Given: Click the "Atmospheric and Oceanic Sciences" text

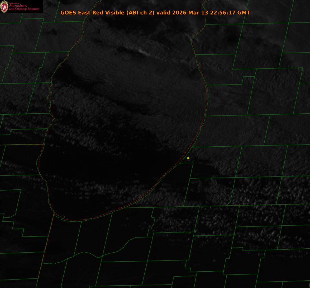Looking at the screenshot, I should tap(24, 7).
